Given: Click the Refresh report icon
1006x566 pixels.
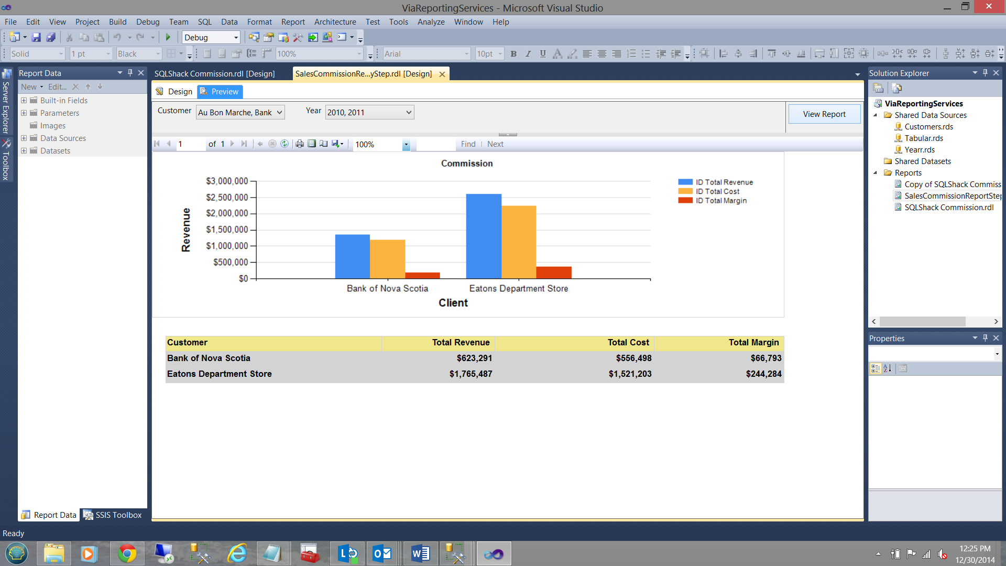Looking at the screenshot, I should point(285,144).
